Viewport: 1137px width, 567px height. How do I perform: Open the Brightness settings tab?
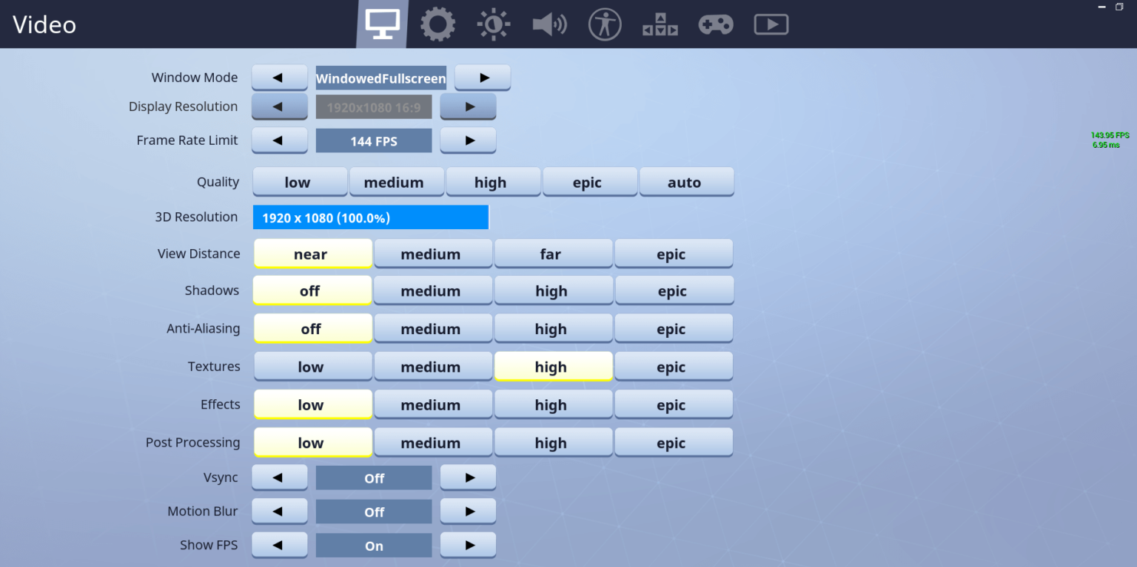[x=493, y=24]
